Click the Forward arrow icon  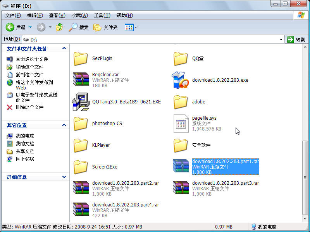pos(41,27)
